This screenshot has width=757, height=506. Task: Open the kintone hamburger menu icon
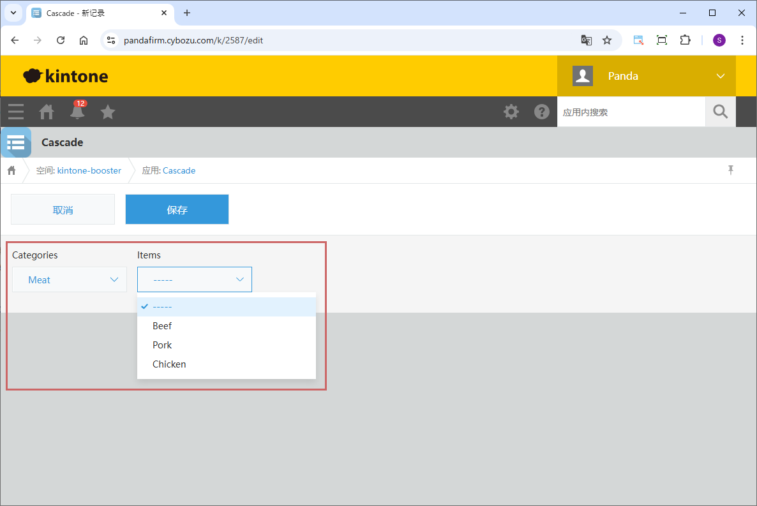16,112
